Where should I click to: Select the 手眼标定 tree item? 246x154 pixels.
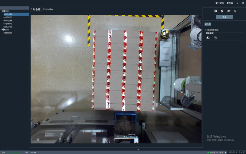click(x=8, y=23)
